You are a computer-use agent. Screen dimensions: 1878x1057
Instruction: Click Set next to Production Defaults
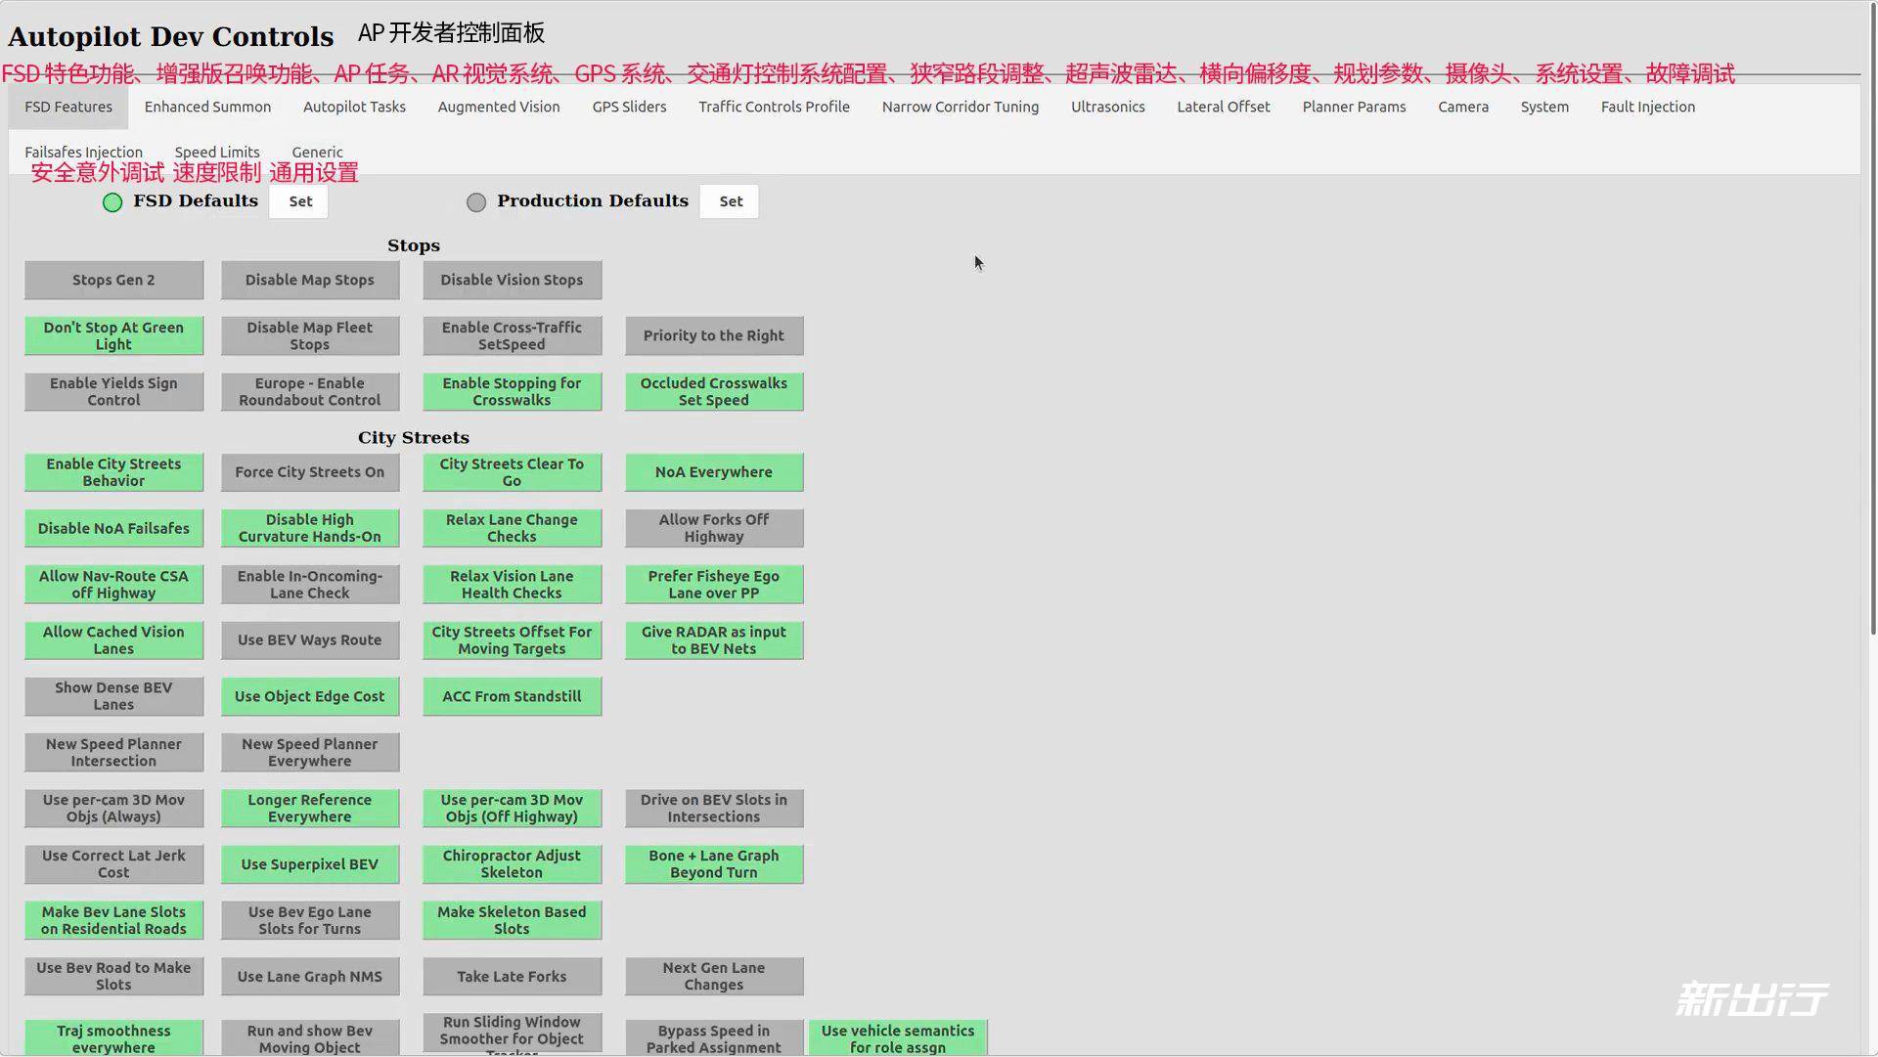click(x=730, y=201)
